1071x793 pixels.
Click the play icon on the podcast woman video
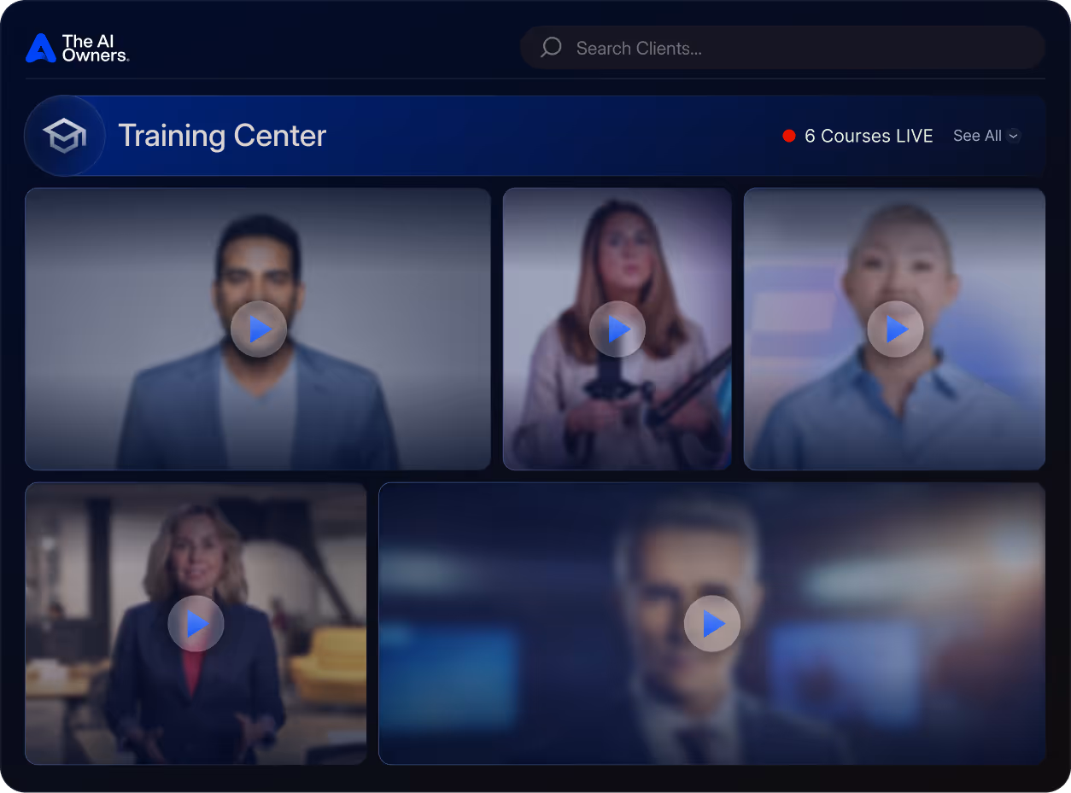[617, 329]
